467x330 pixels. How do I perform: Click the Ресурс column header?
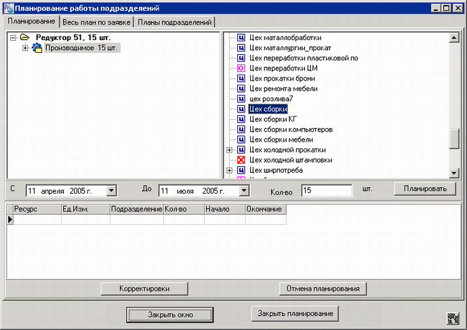[37, 209]
